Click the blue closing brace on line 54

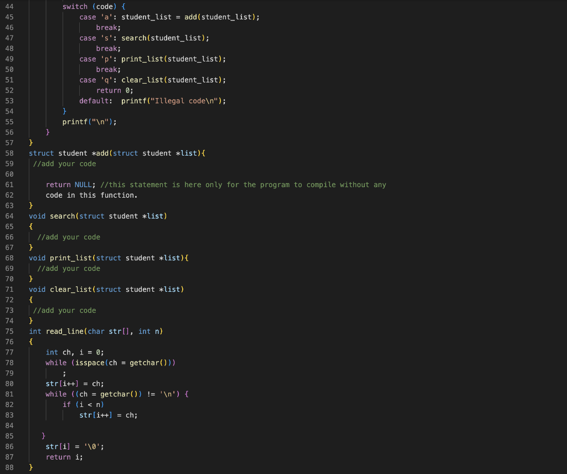64,111
